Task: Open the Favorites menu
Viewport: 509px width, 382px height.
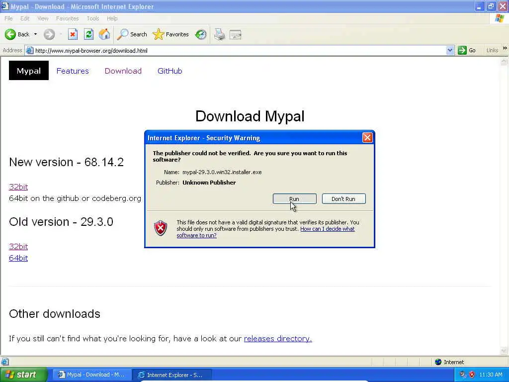Action: point(67,18)
